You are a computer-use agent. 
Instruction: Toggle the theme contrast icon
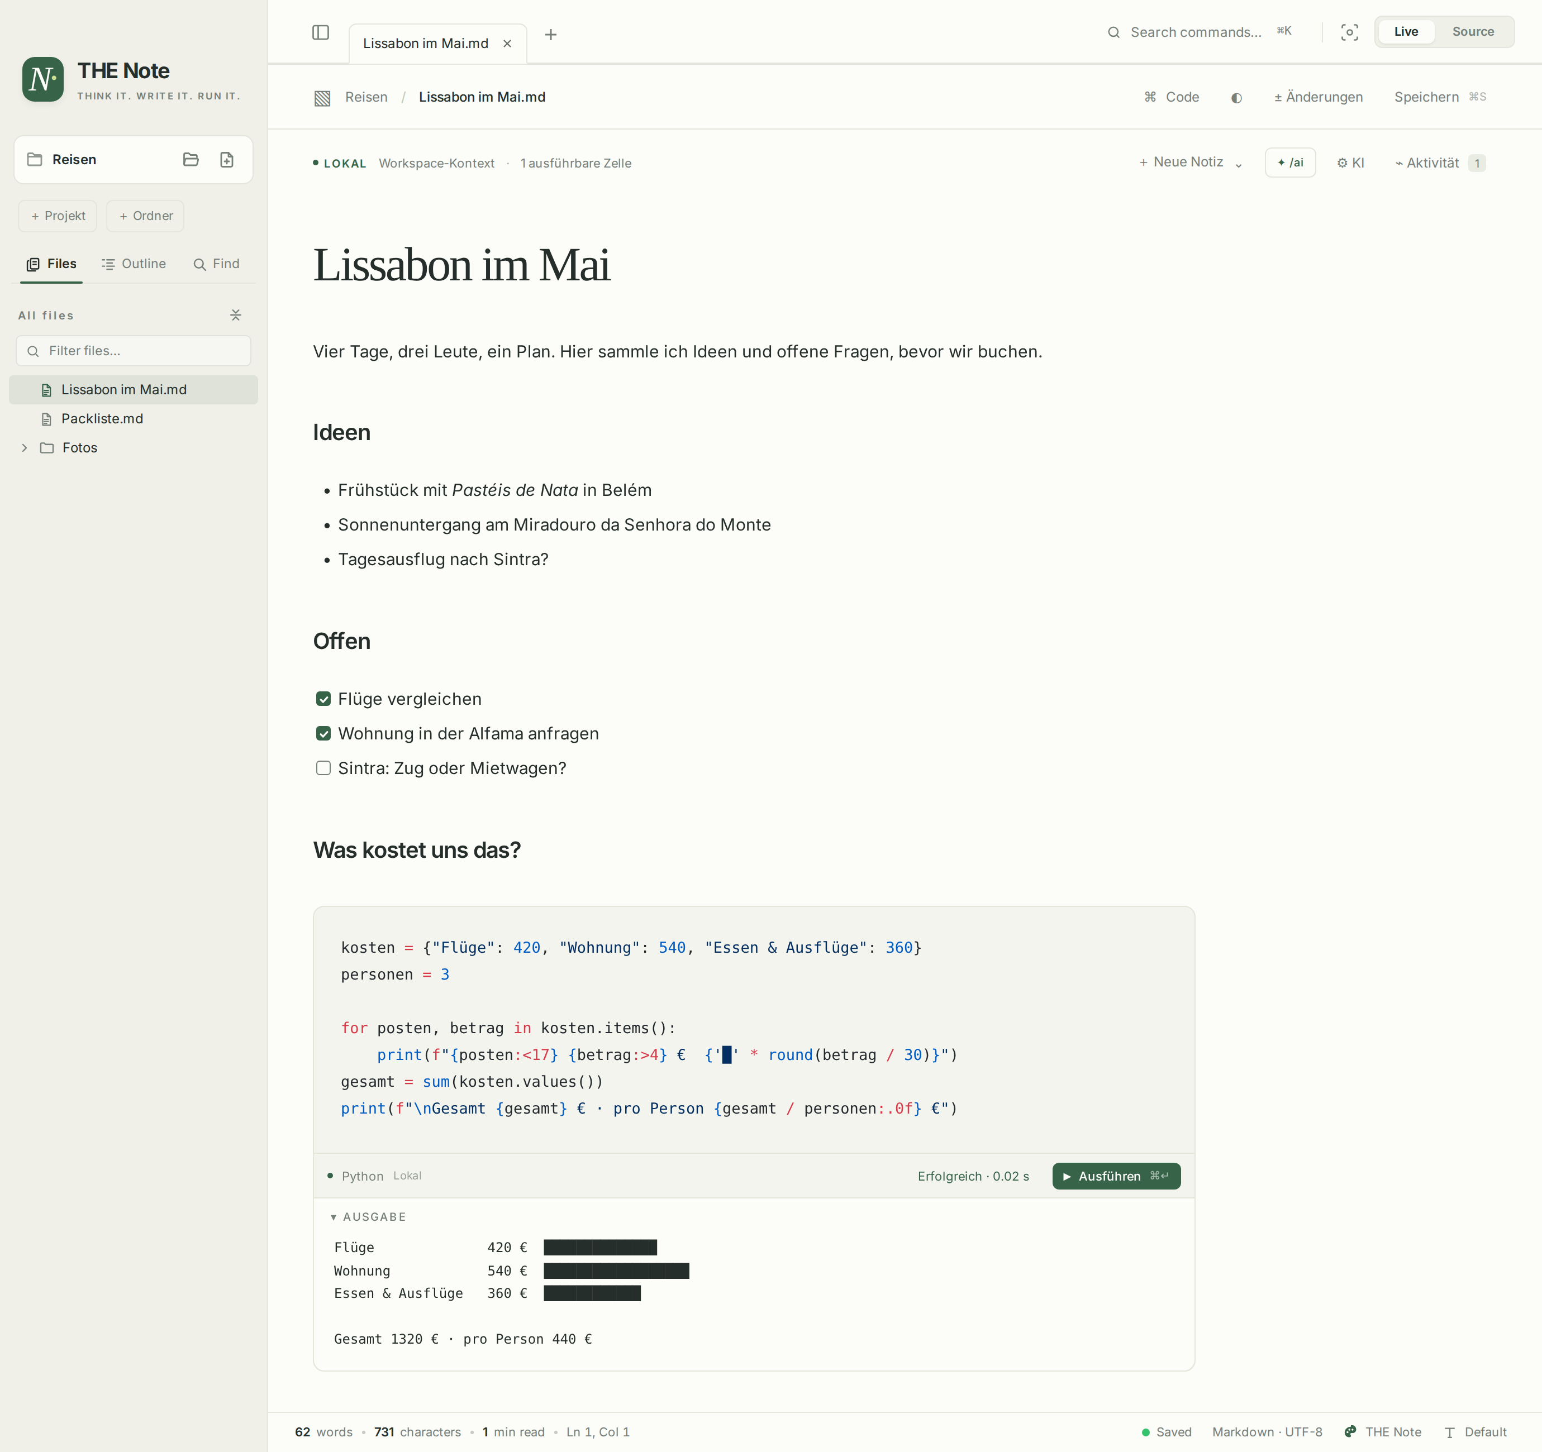click(x=1236, y=98)
